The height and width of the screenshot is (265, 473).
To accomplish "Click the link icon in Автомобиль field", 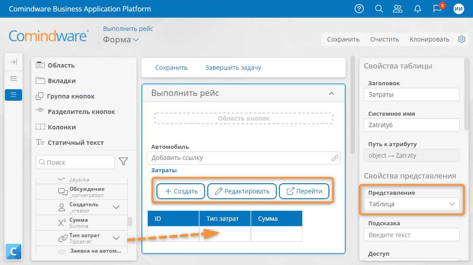I will (x=335, y=158).
